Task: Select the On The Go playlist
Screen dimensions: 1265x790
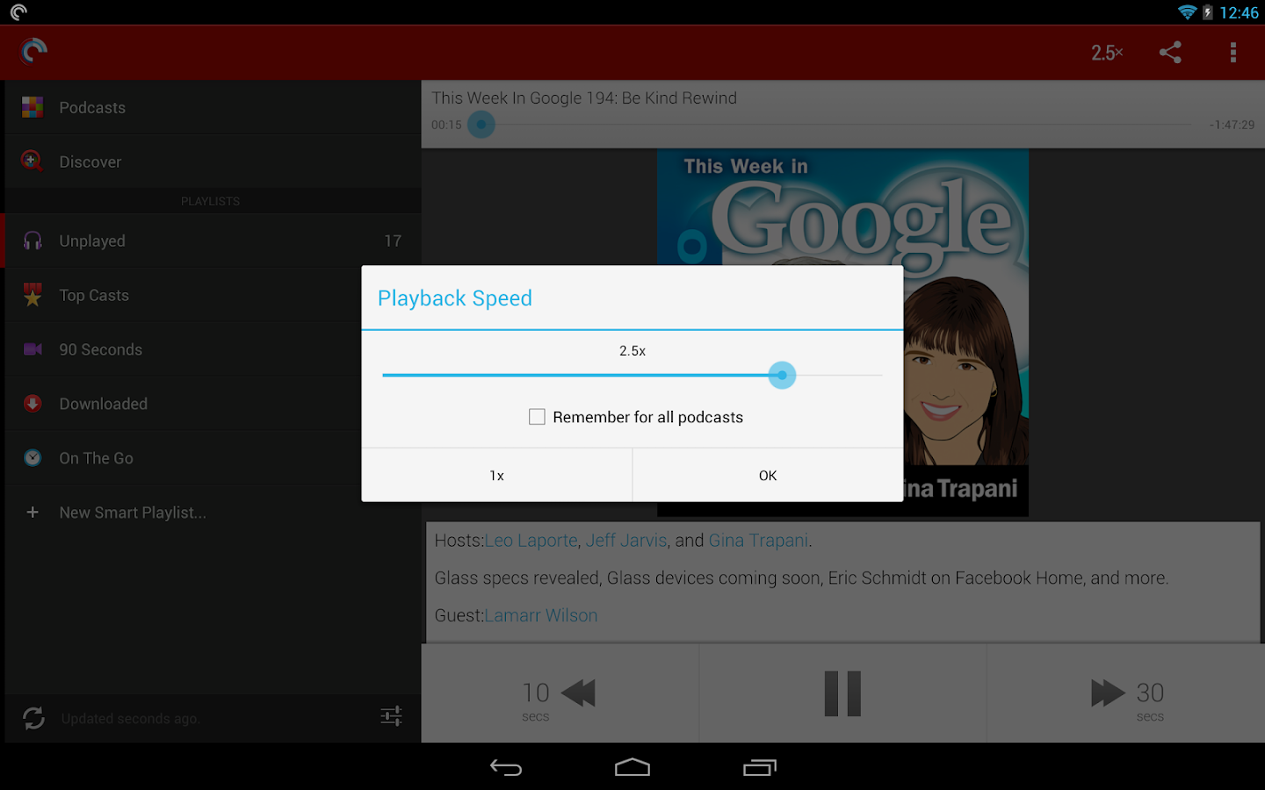Action: [x=213, y=458]
